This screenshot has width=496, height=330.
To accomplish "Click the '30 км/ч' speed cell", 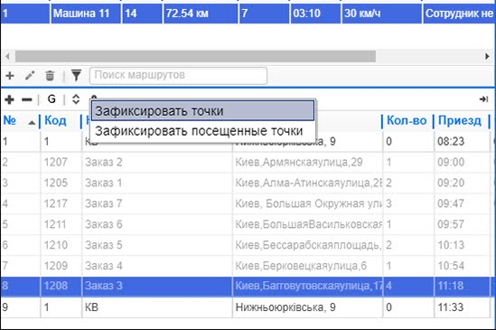I will [x=381, y=14].
